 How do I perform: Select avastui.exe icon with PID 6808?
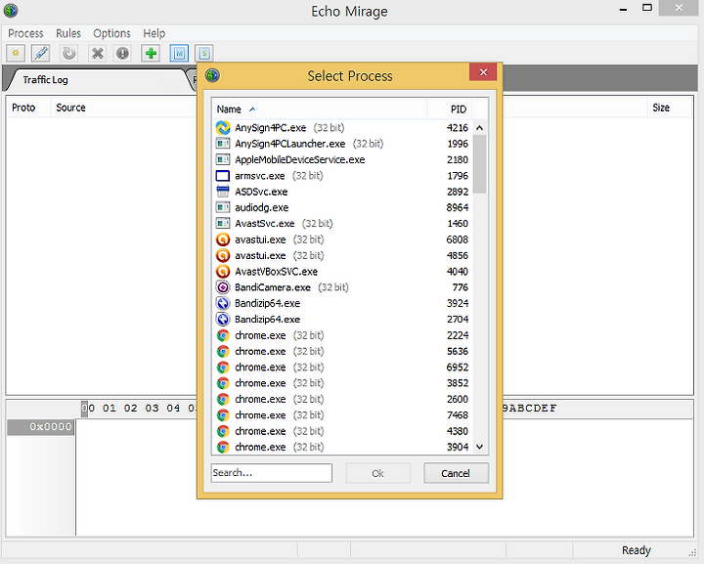tap(223, 239)
